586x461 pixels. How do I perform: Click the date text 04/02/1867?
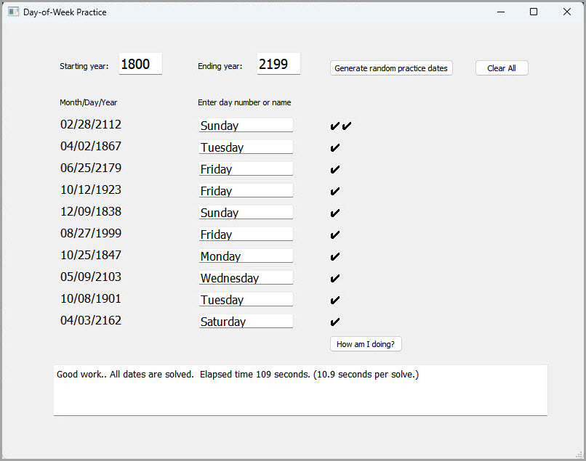91,146
